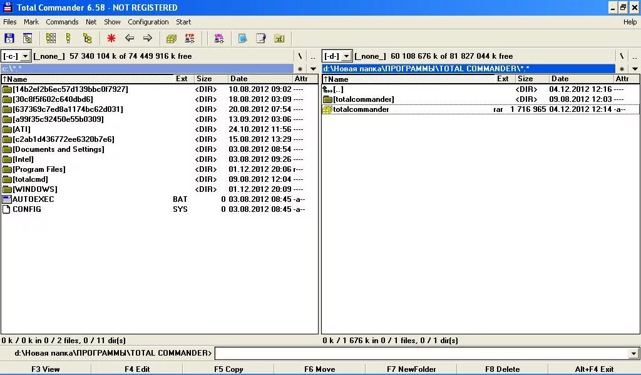Screen dimensions: 641x375
Task: Open the notepad editor toolbar icon
Action: coord(261,38)
